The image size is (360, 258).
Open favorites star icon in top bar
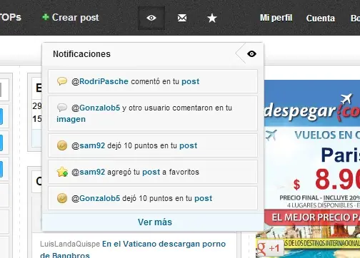tap(212, 18)
